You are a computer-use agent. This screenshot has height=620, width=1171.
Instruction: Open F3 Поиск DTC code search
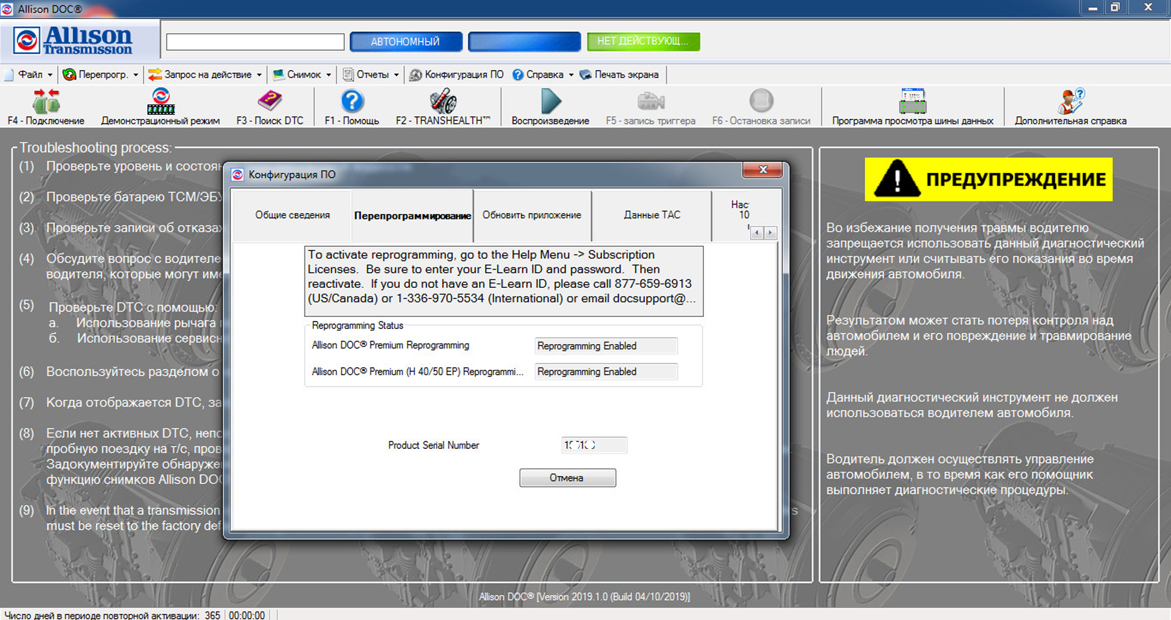pos(270,106)
